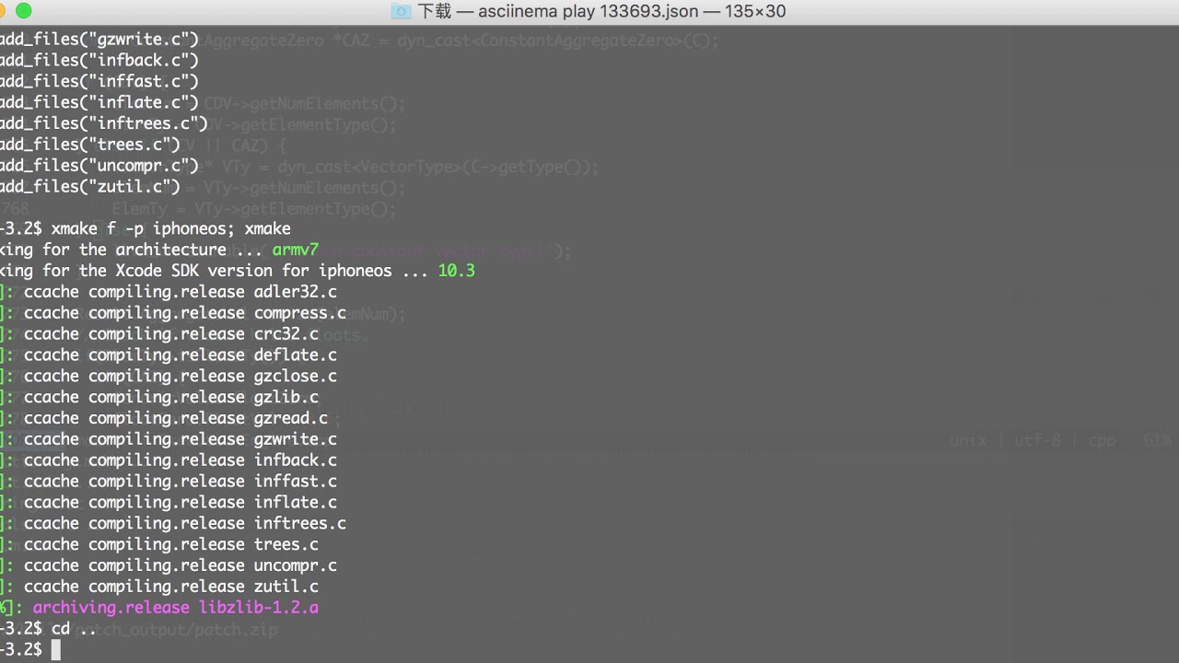Select the add_files("infback.c") line
Image resolution: width=1179 pixels, height=663 pixels.
point(99,60)
